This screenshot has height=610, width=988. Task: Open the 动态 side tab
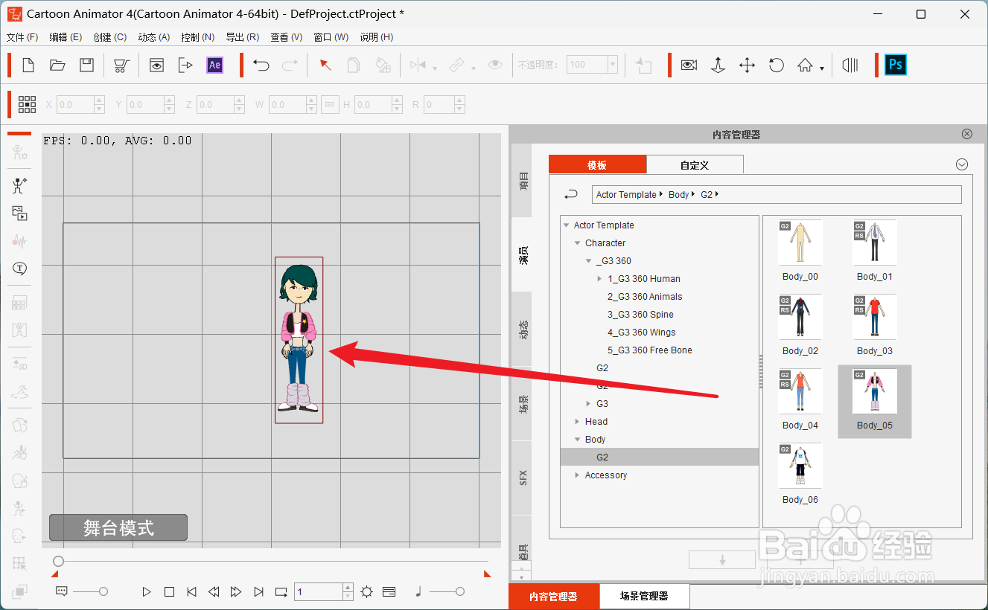click(523, 328)
